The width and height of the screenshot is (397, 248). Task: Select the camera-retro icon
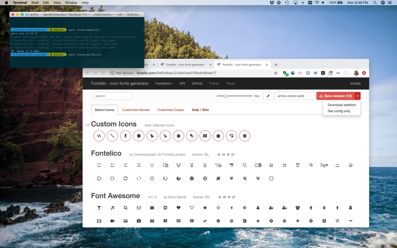(x=152, y=221)
